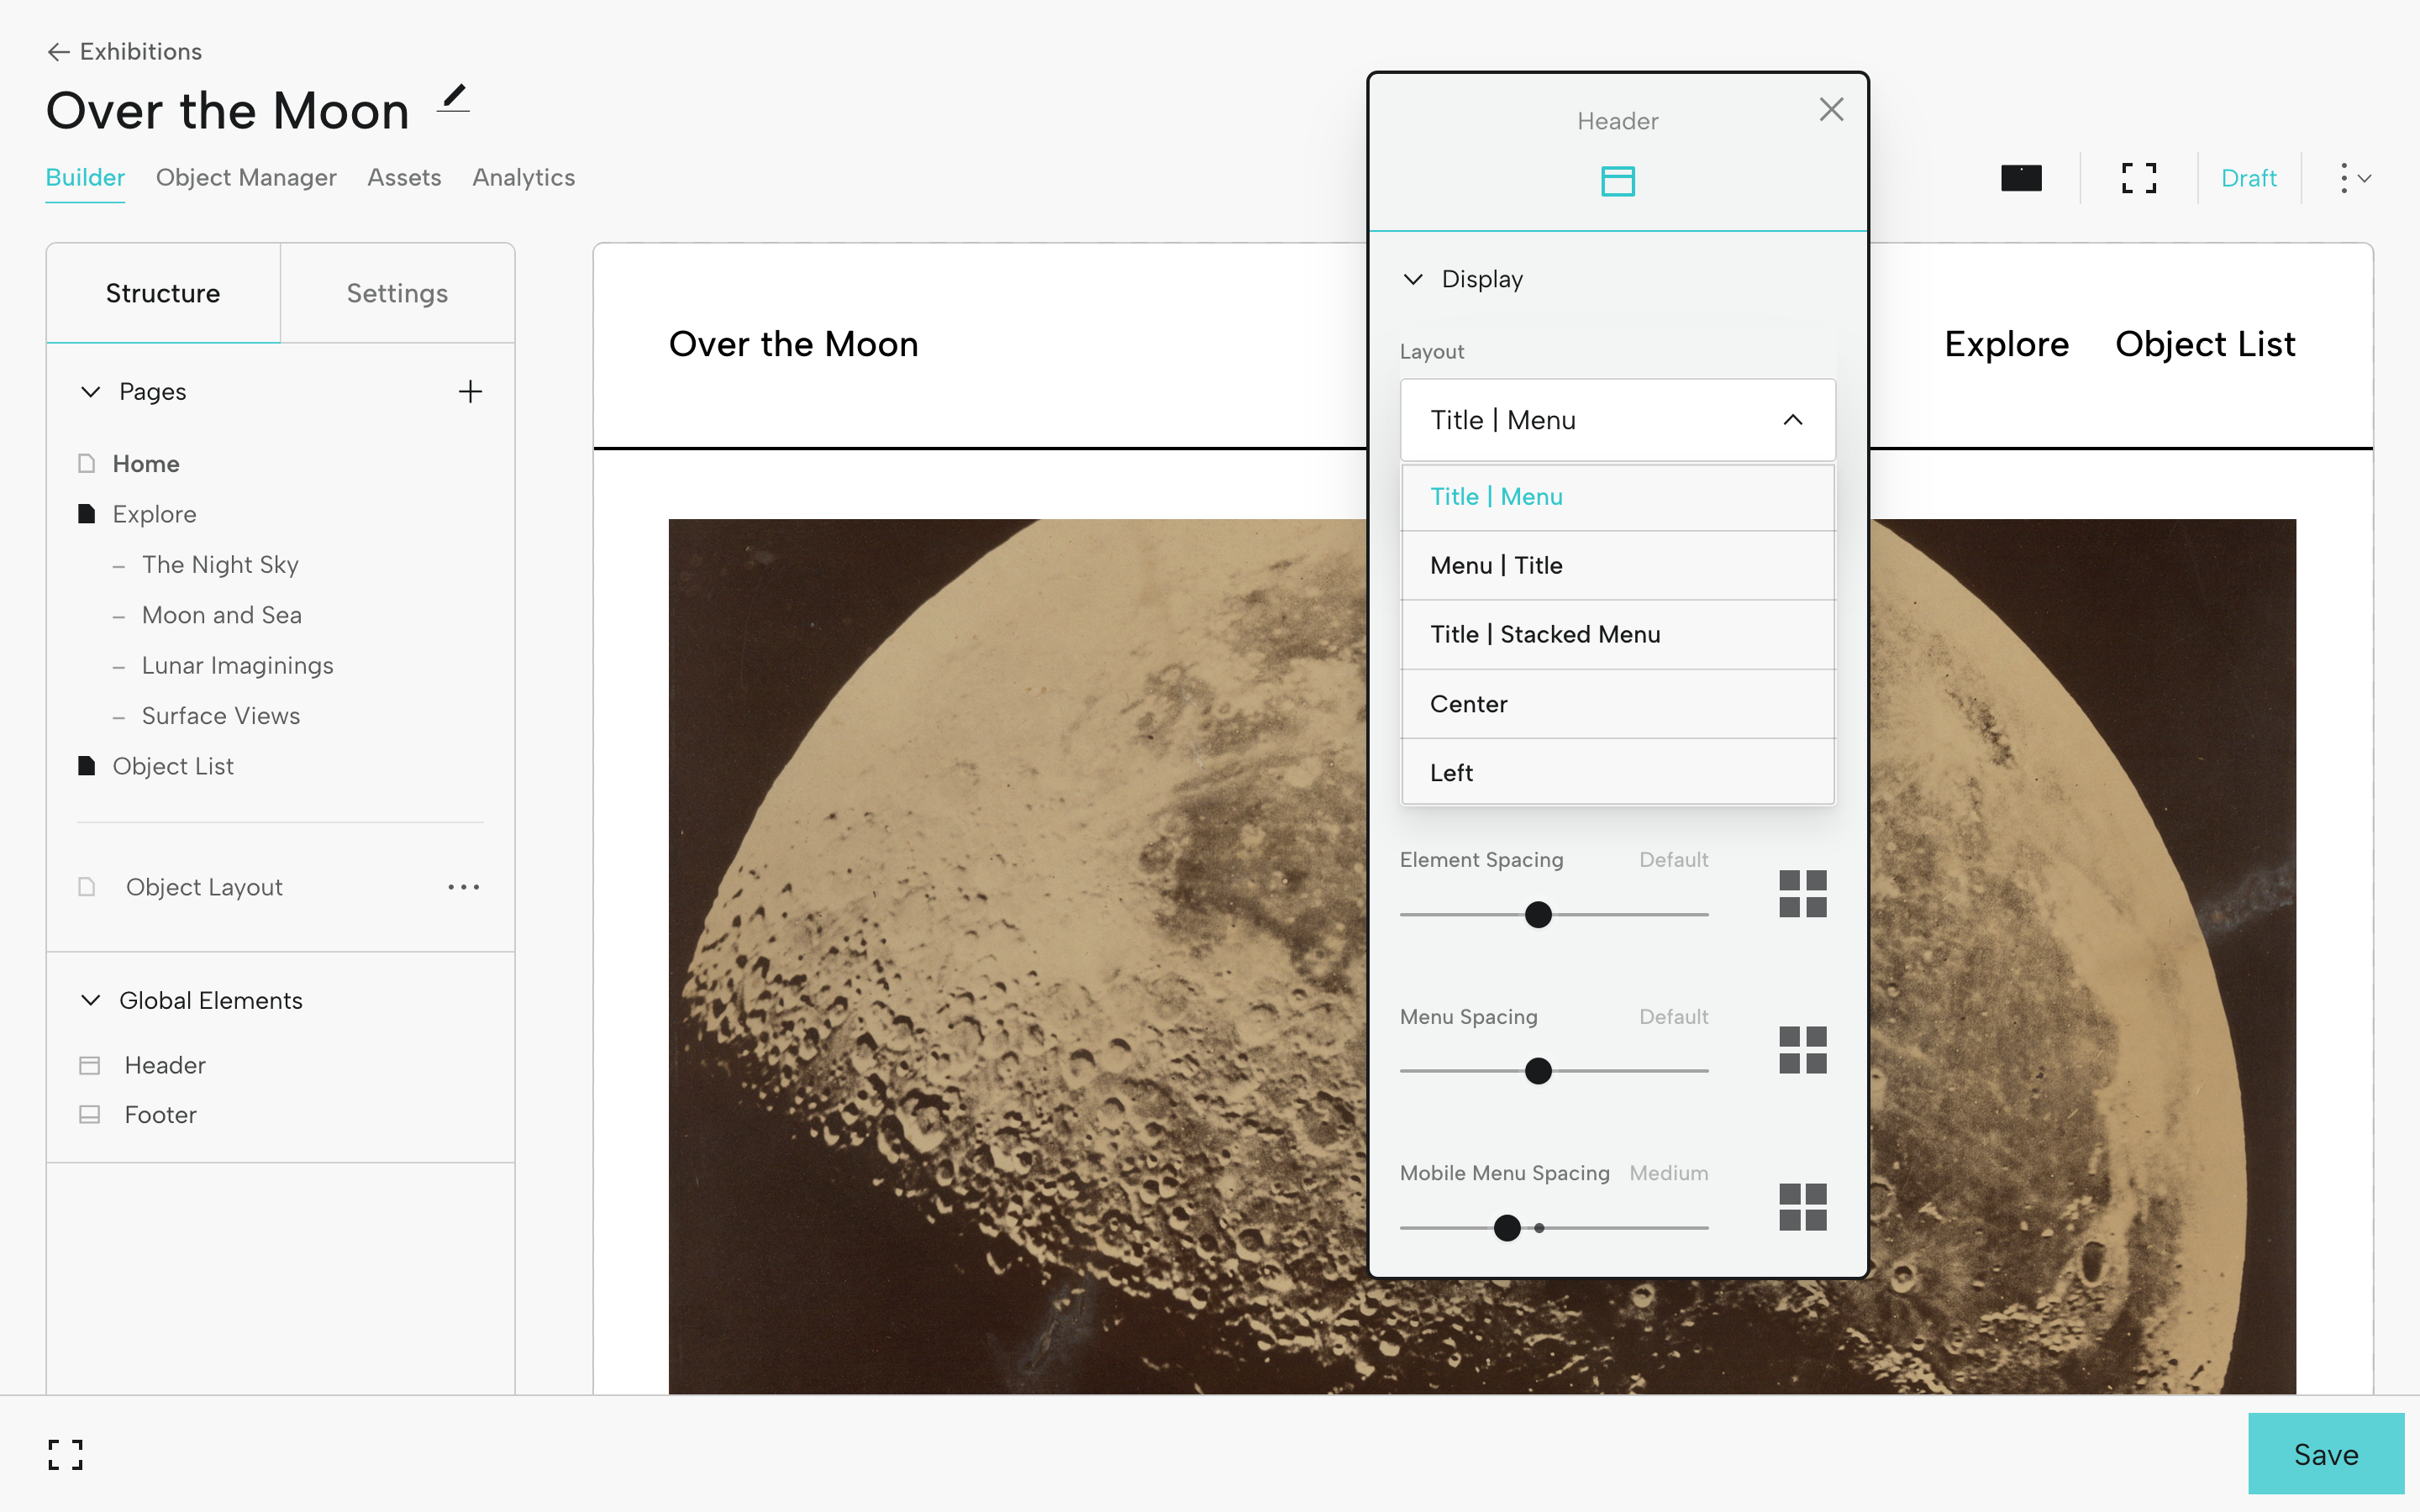Screen dimensions: 2420x1512
Task: Open Mobile Menu Spacing grid options icon
Action: coord(1803,1207)
